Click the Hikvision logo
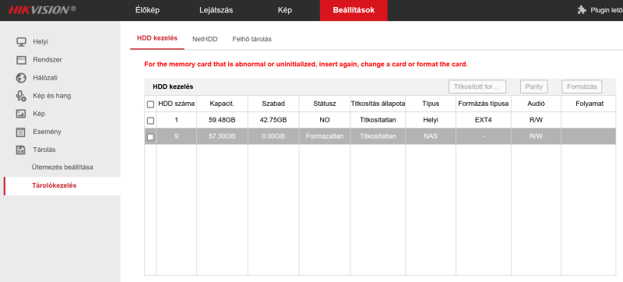Screen dimensions: 623x282 click(42, 10)
